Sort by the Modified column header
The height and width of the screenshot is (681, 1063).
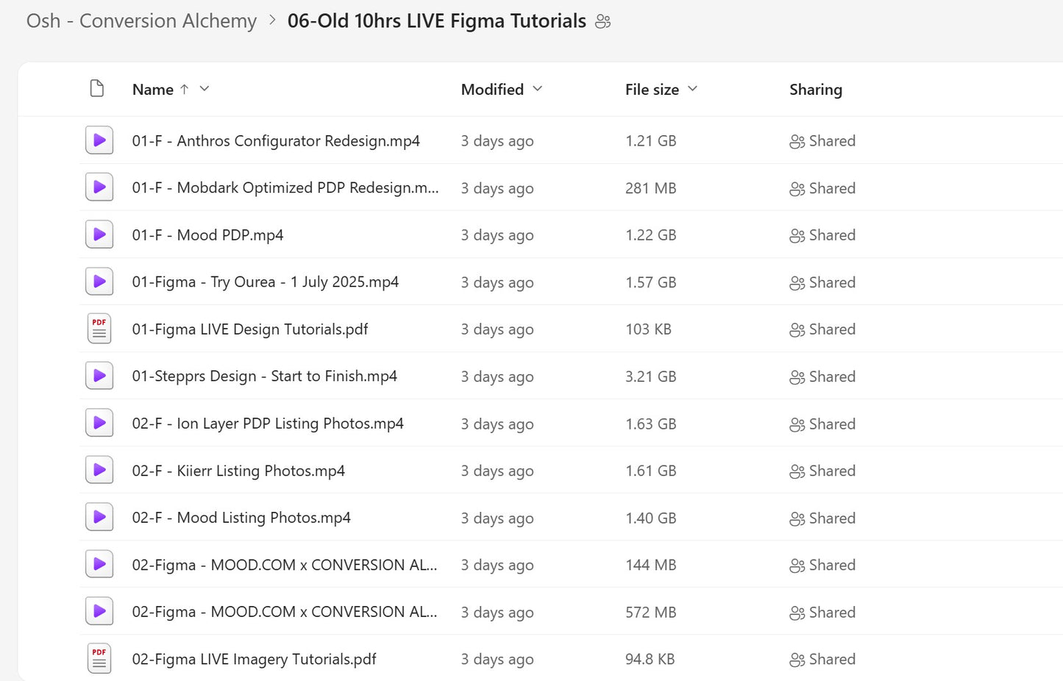(492, 90)
